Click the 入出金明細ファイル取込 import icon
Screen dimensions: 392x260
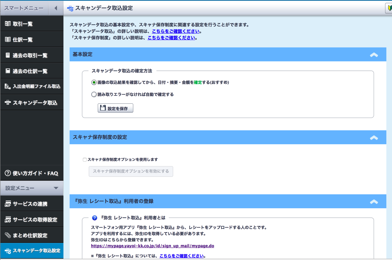(x=8, y=86)
